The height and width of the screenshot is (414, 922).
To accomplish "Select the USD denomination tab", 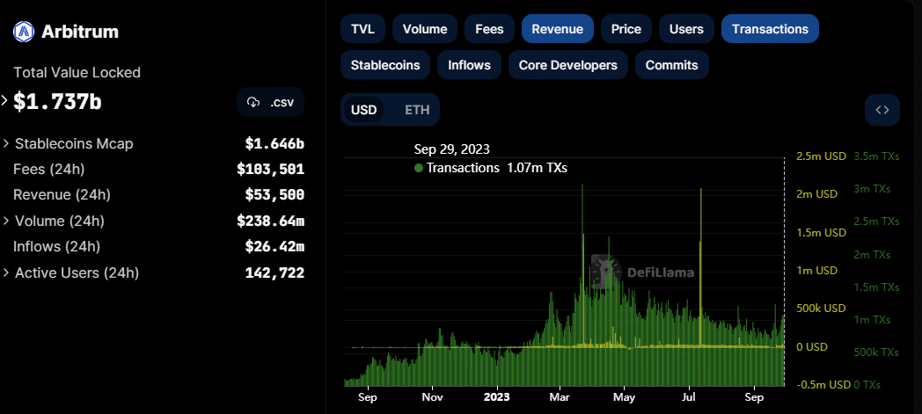I will [x=363, y=110].
